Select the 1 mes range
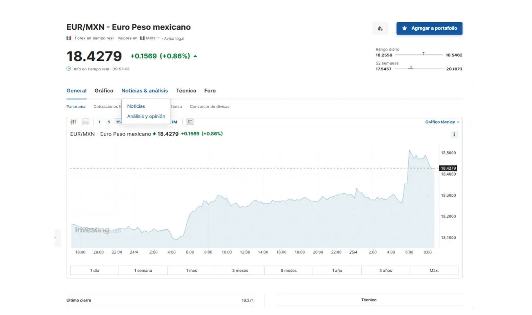 pyautogui.click(x=192, y=270)
